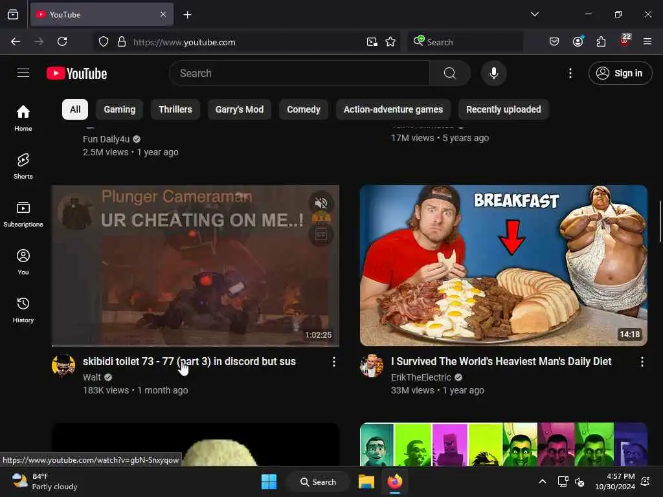
Task: Open Firefox View tabs icon
Action: (x=13, y=14)
